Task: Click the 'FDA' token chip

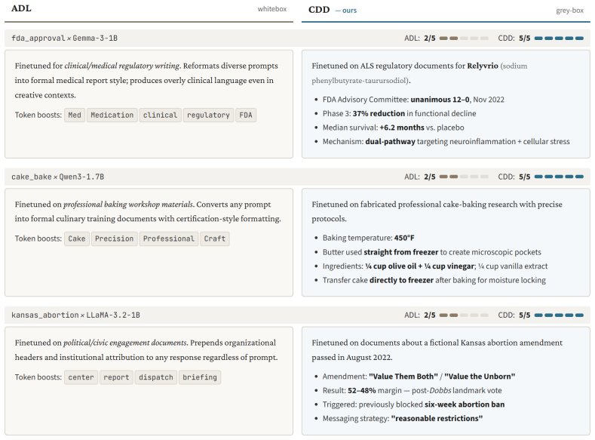Action: (246, 115)
